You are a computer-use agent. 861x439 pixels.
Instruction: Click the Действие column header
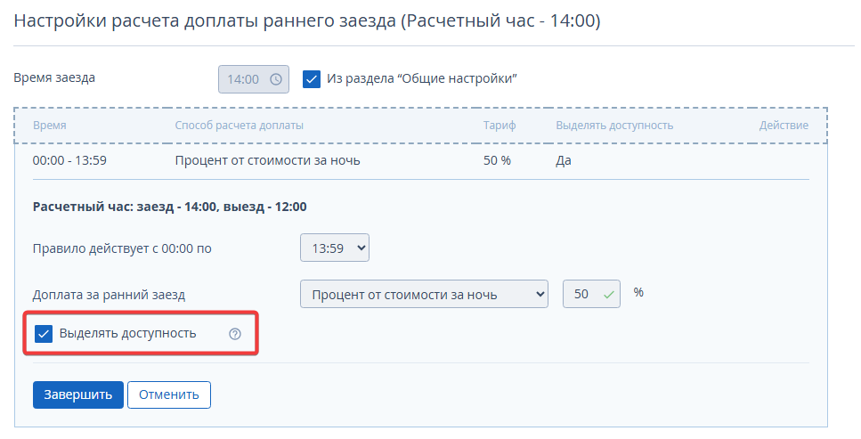[784, 126]
